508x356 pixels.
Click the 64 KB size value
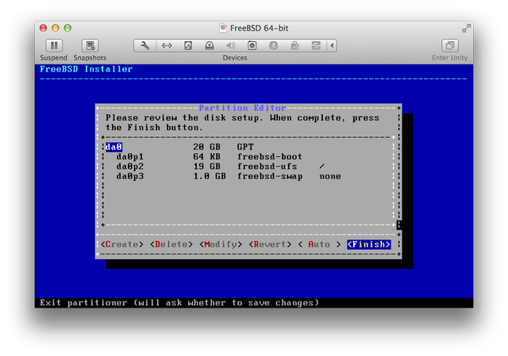[206, 157]
